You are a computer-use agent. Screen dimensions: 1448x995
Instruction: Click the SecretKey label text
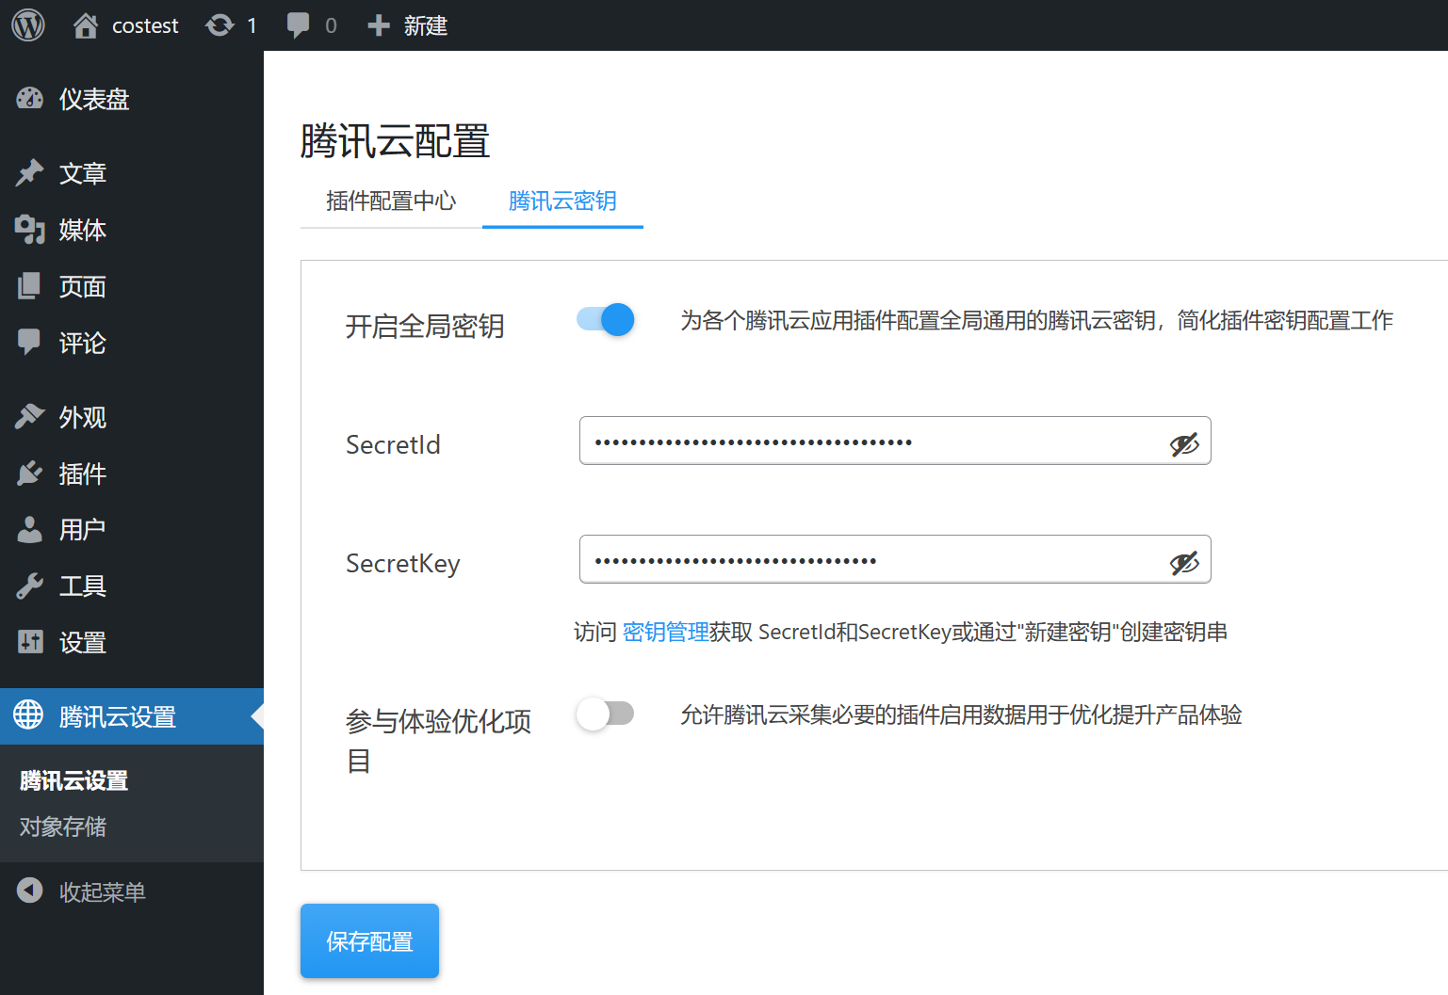[403, 563]
